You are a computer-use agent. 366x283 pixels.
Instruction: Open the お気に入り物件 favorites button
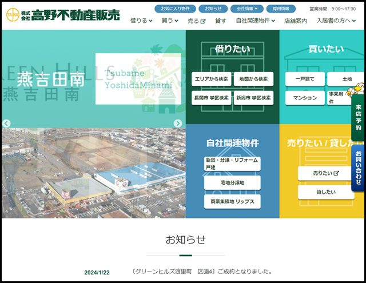click(x=175, y=9)
